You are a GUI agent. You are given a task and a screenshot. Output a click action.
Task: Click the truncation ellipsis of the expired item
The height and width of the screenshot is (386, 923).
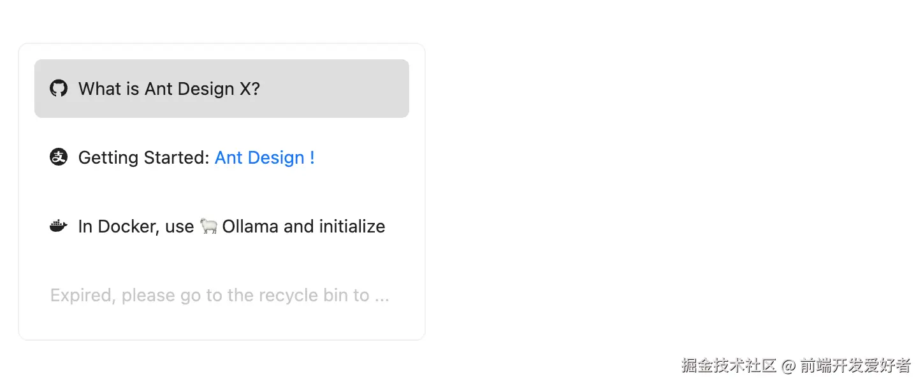pyautogui.click(x=382, y=296)
